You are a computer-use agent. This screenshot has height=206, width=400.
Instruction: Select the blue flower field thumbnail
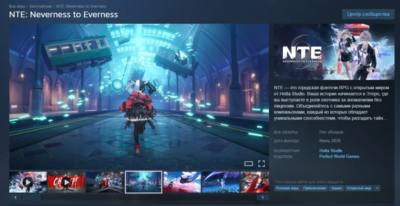tap(220, 182)
